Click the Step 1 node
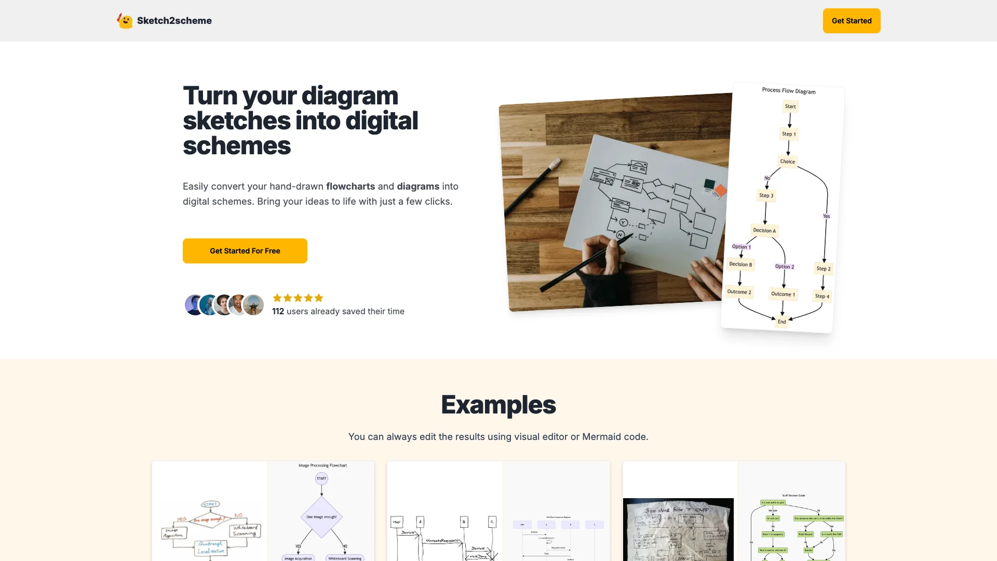997x561 pixels. pos(789,134)
